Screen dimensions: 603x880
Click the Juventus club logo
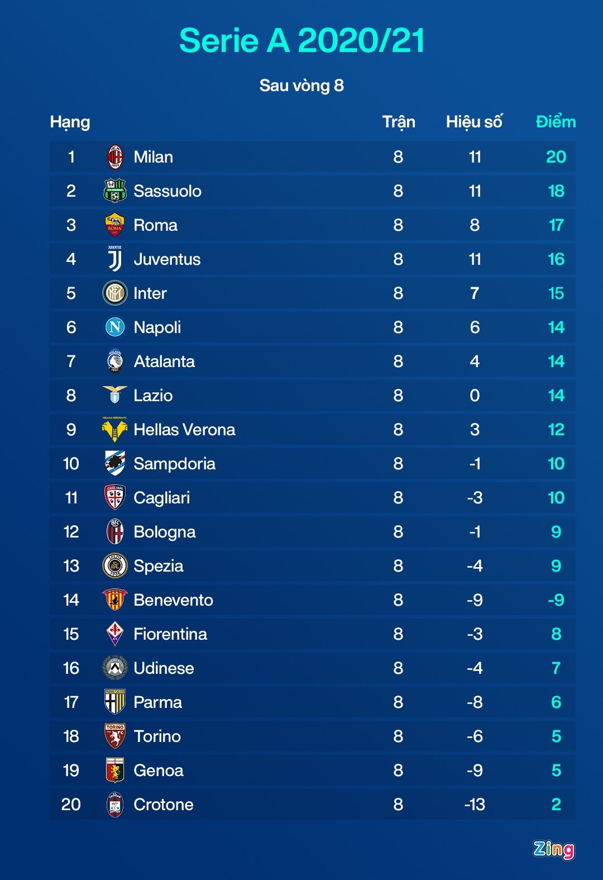[115, 259]
